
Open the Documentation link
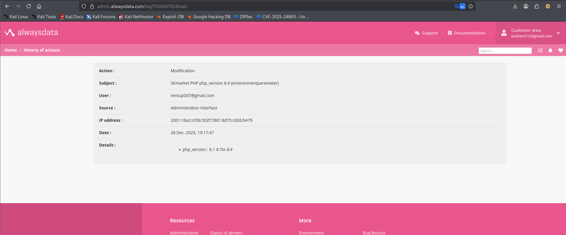point(467,33)
